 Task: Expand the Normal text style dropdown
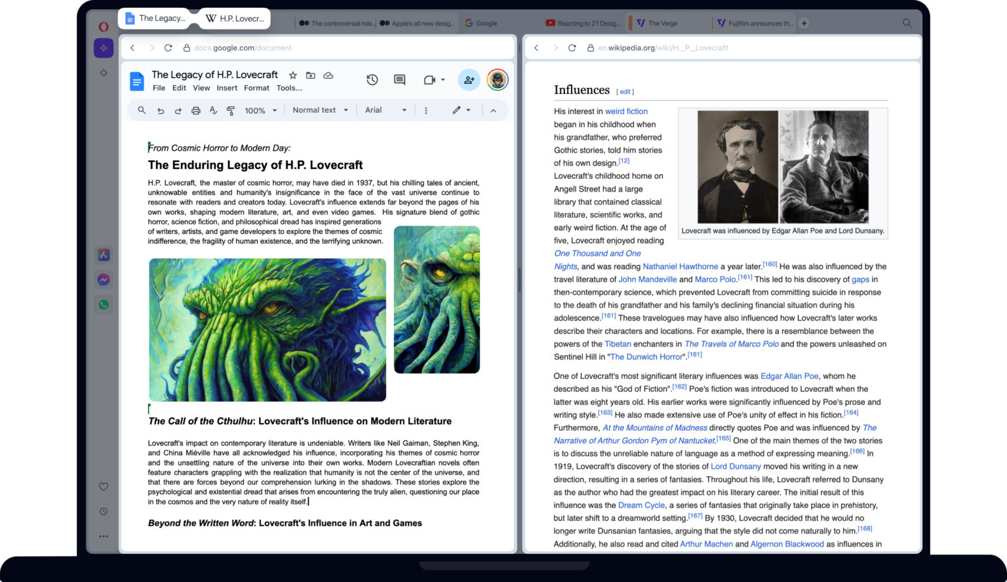[319, 110]
